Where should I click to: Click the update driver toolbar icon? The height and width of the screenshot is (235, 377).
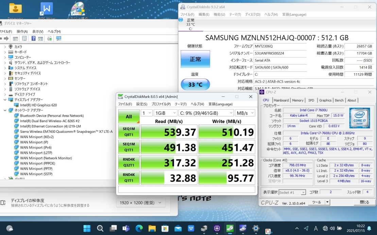50,38
